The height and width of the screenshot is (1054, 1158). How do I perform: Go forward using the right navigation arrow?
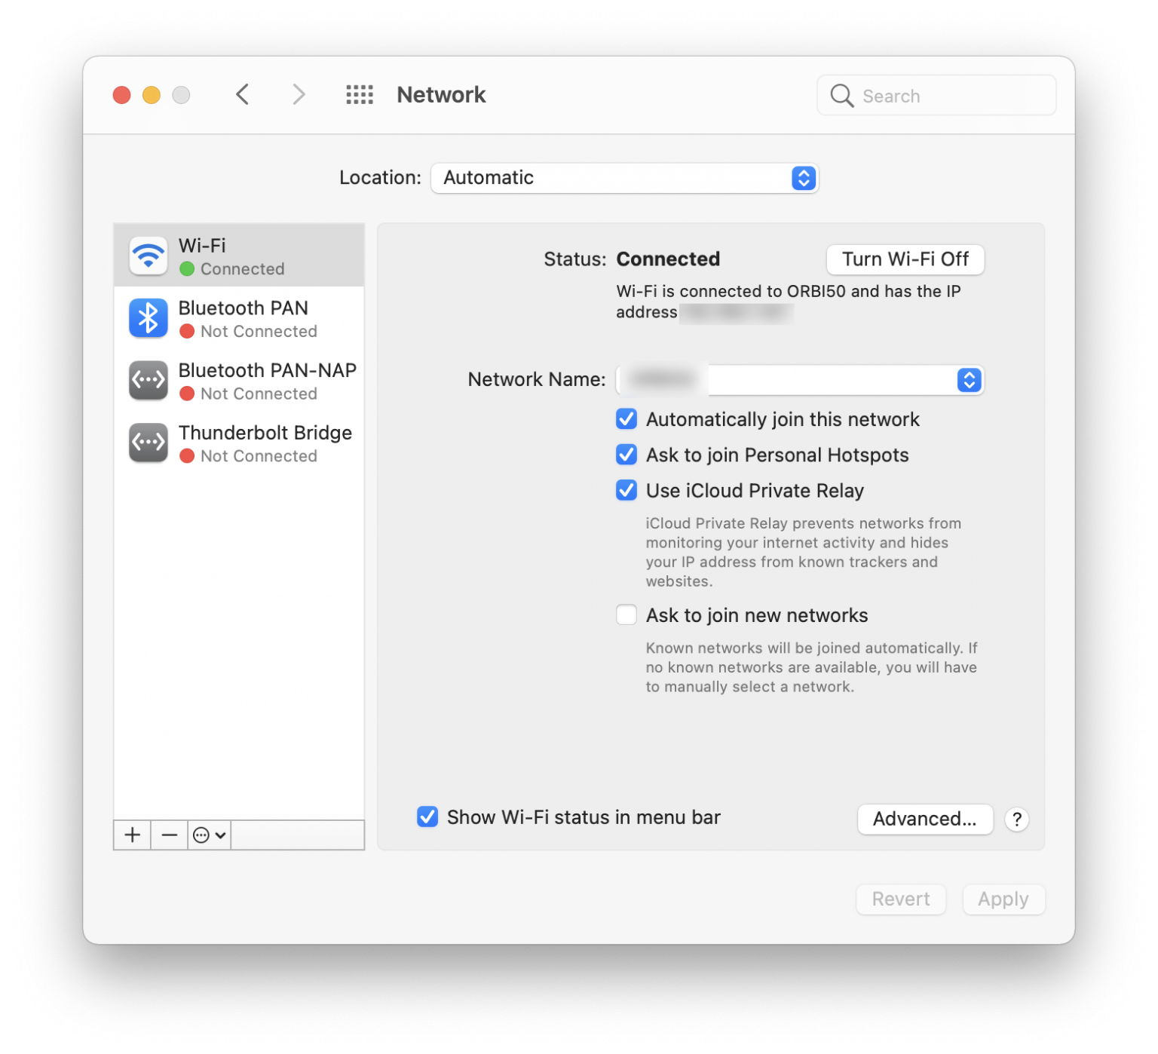point(299,94)
